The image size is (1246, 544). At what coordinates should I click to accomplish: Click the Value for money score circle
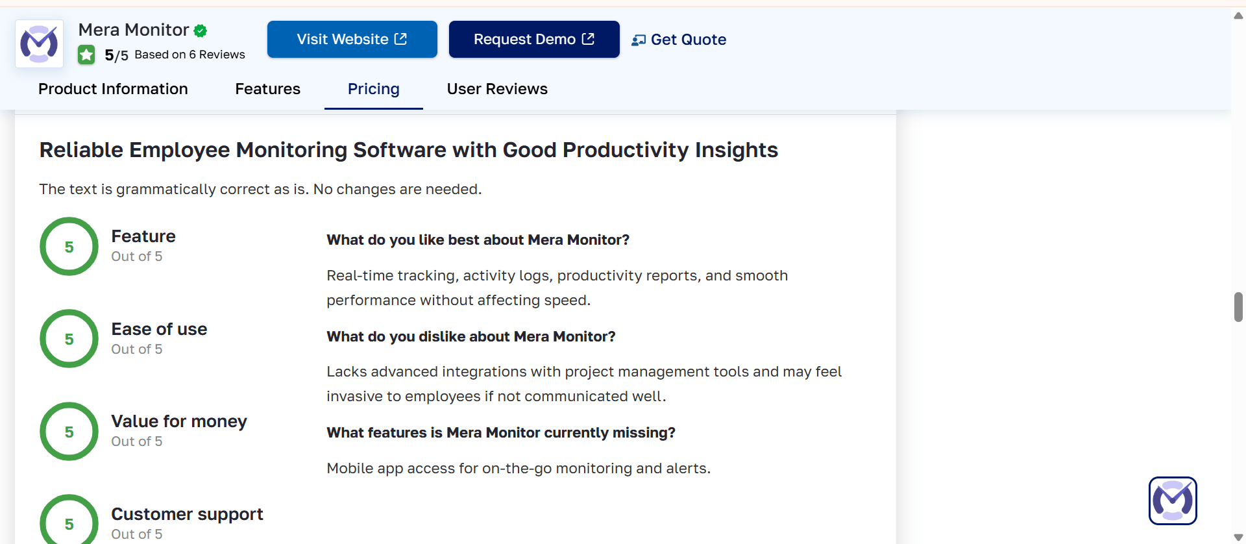tap(69, 432)
